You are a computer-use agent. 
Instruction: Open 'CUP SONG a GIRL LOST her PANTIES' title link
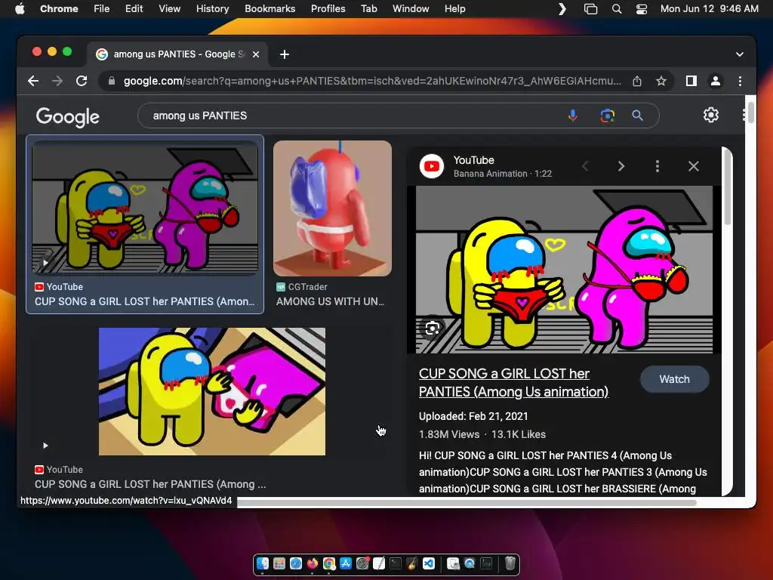point(513,383)
